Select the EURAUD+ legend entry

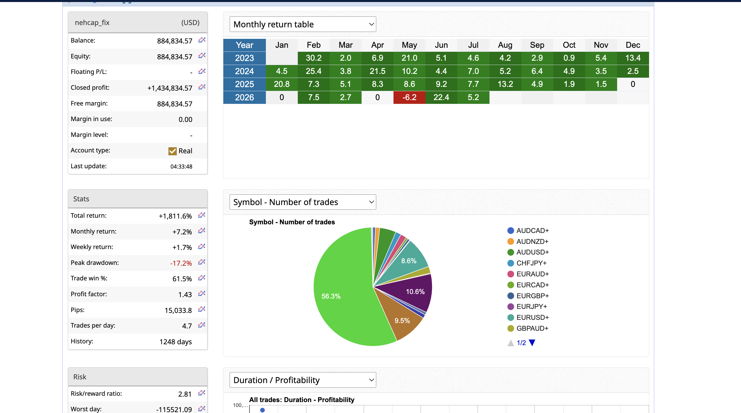(x=528, y=274)
